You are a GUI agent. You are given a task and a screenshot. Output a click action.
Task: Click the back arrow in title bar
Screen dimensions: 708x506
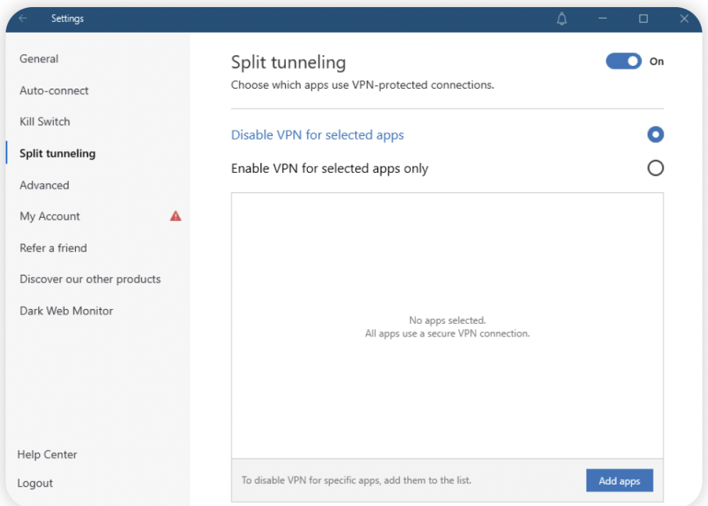pos(23,19)
